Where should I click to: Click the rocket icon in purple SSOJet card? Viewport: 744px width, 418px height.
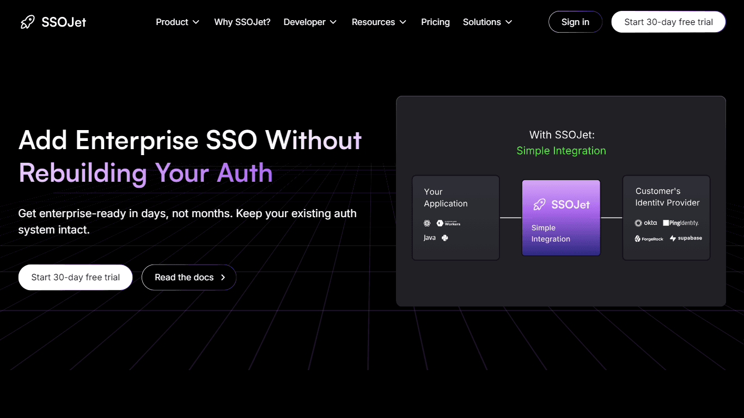tap(539, 205)
